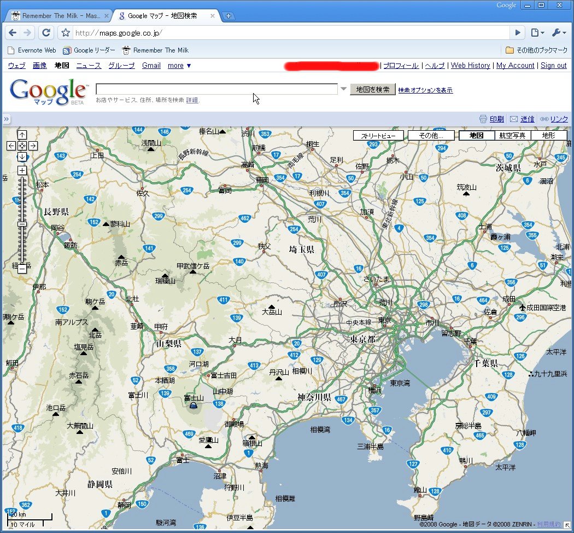
Task: Print the map using the 印刷 icon
Action: click(483, 119)
